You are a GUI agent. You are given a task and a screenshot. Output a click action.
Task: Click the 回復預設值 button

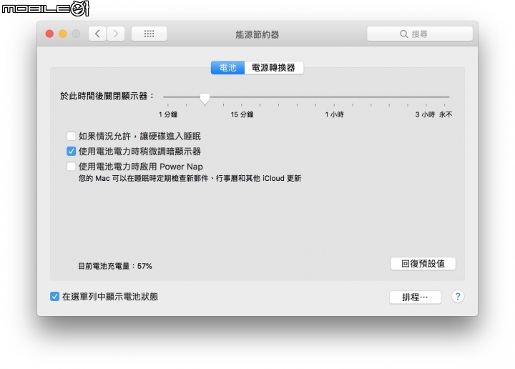[x=423, y=264]
